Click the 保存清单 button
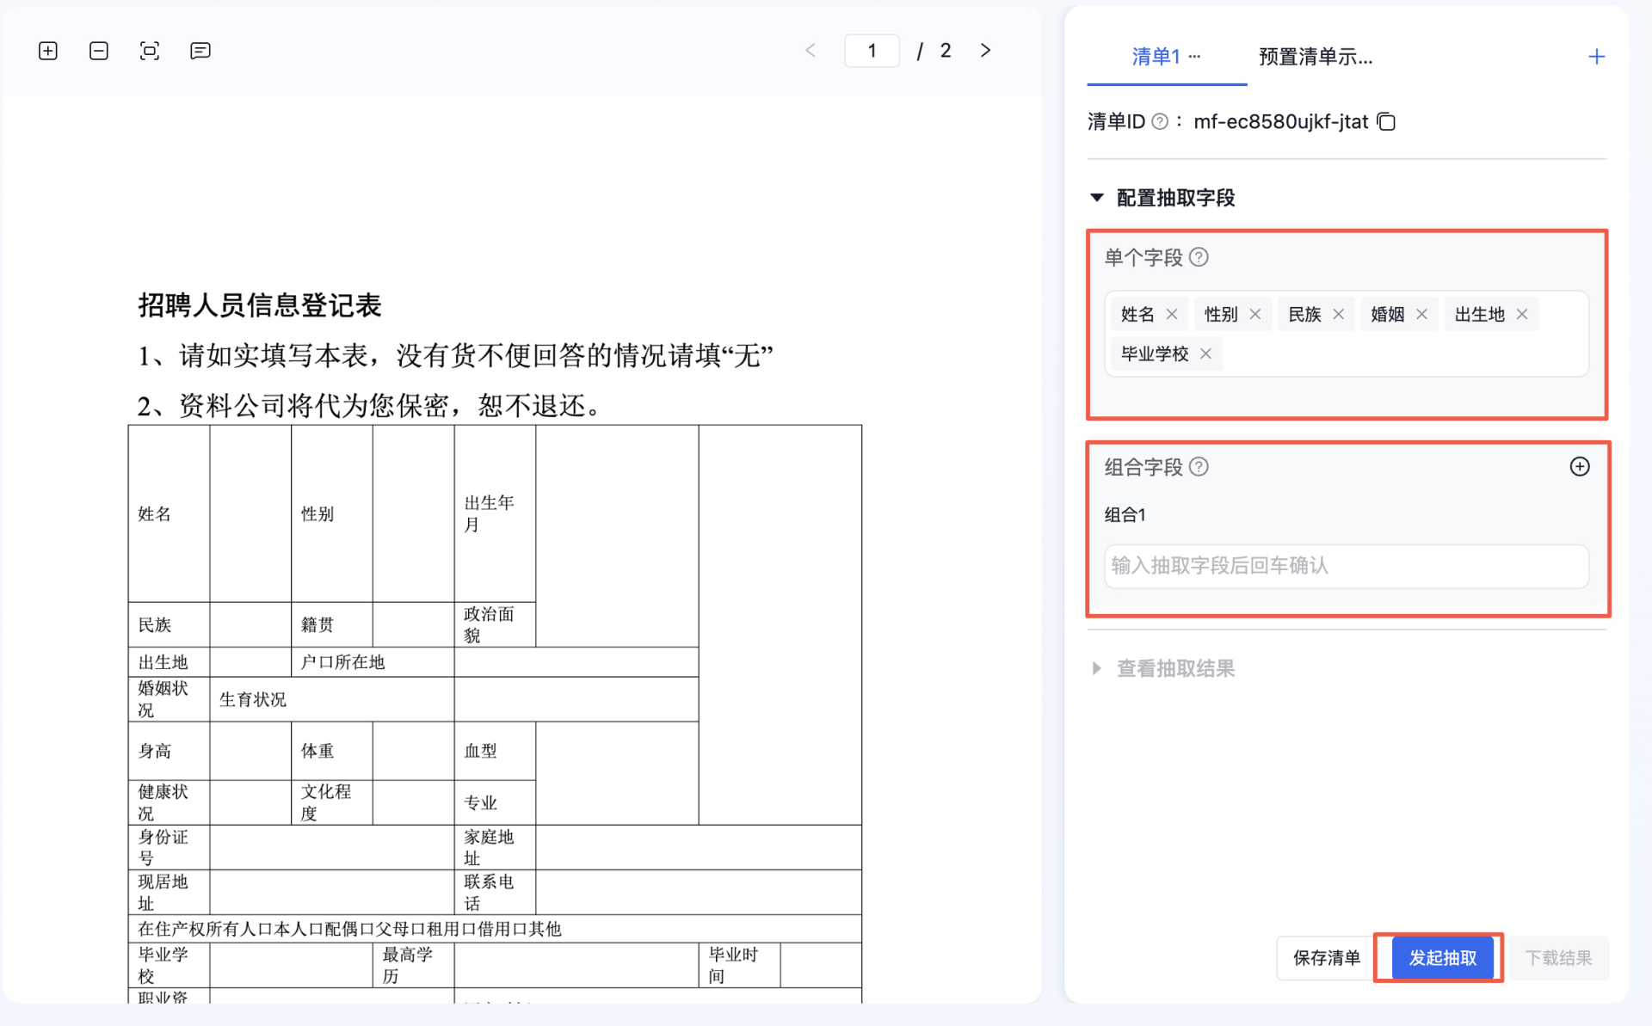The image size is (1652, 1026). tap(1326, 958)
